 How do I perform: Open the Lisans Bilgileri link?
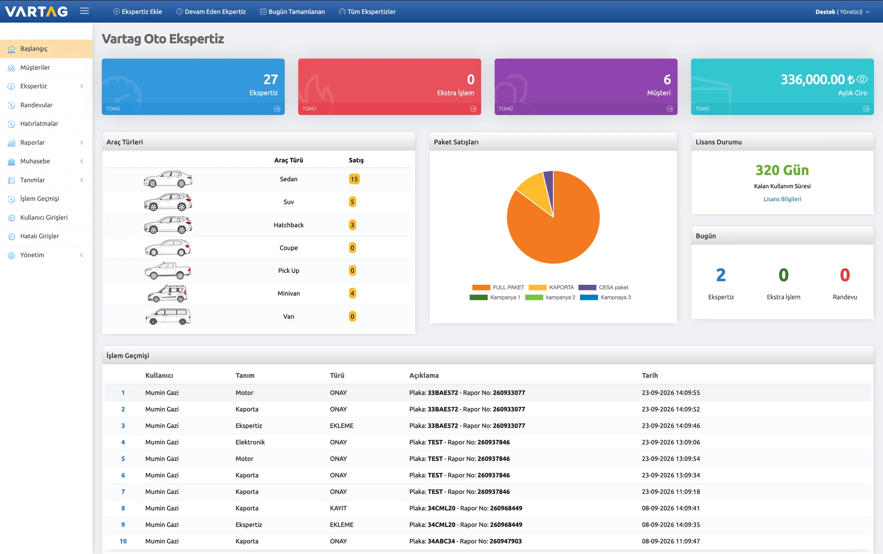point(782,199)
